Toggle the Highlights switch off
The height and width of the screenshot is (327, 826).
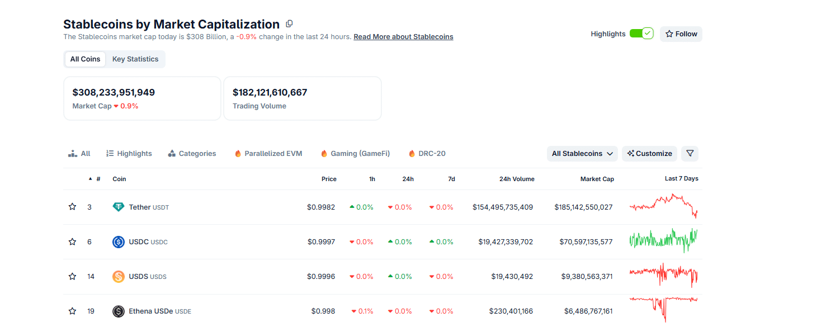[x=641, y=34]
